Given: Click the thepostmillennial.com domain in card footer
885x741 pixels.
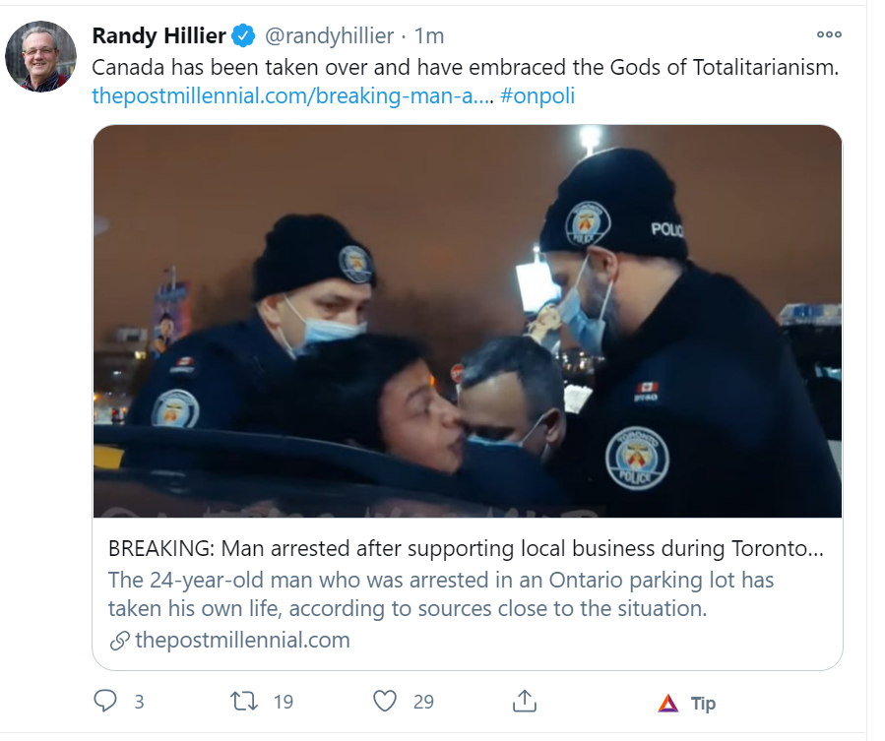Looking at the screenshot, I should coord(242,641).
